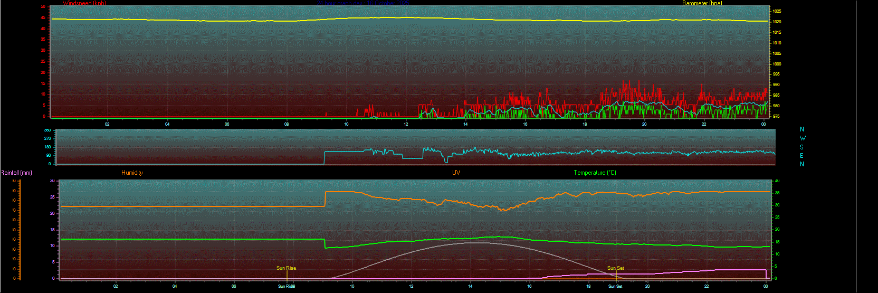Click the 270 tick on wind direction axis
The width and height of the screenshot is (878, 293).
pyautogui.click(x=47, y=139)
